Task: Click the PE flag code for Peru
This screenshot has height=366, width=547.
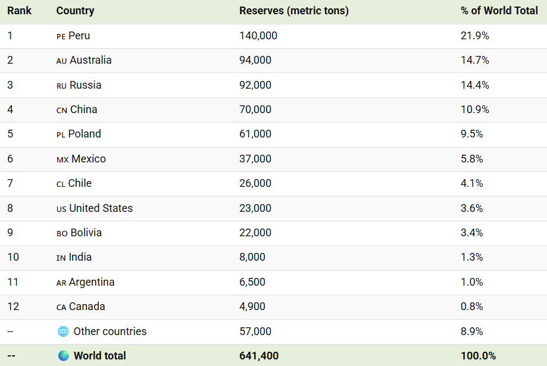Action: [x=61, y=36]
